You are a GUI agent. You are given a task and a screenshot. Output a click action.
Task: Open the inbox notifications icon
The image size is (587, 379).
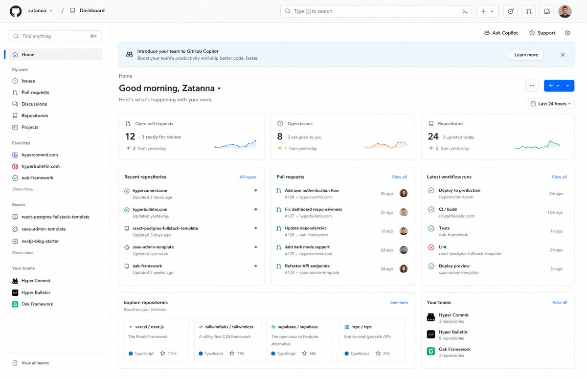547,11
